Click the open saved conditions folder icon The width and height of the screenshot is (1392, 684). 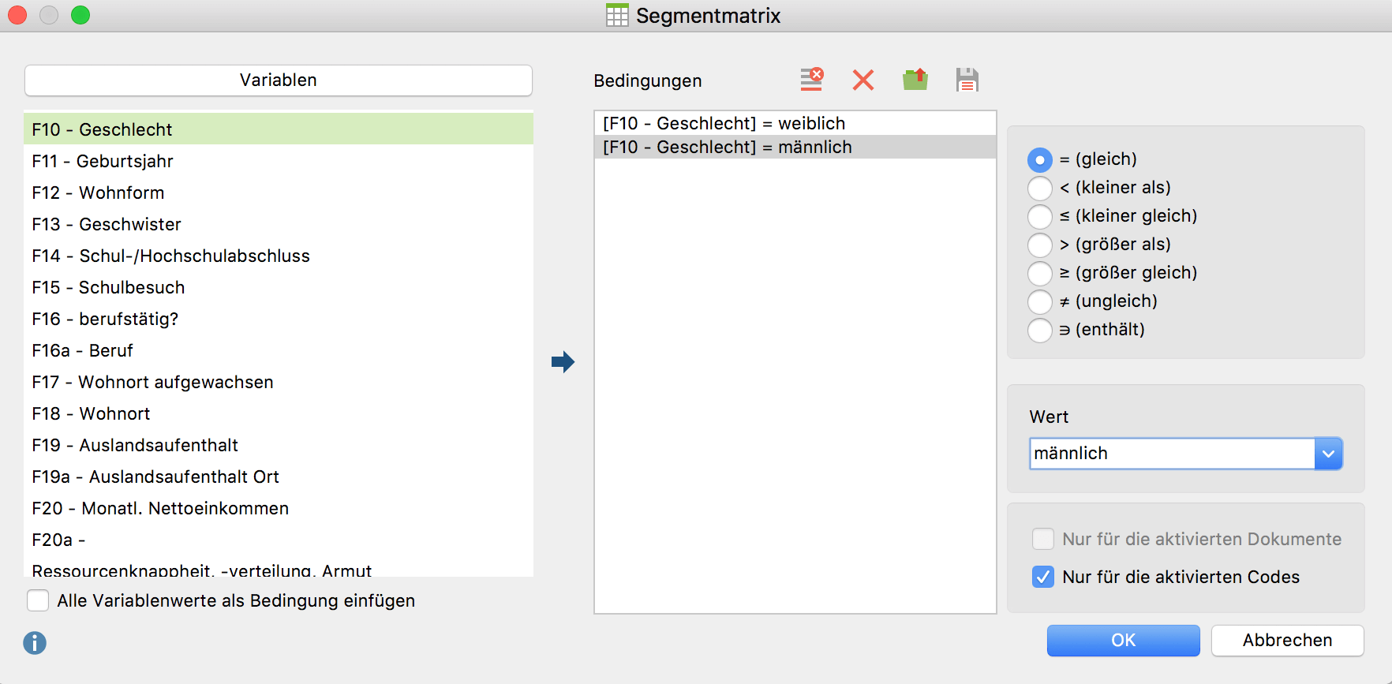coord(915,79)
